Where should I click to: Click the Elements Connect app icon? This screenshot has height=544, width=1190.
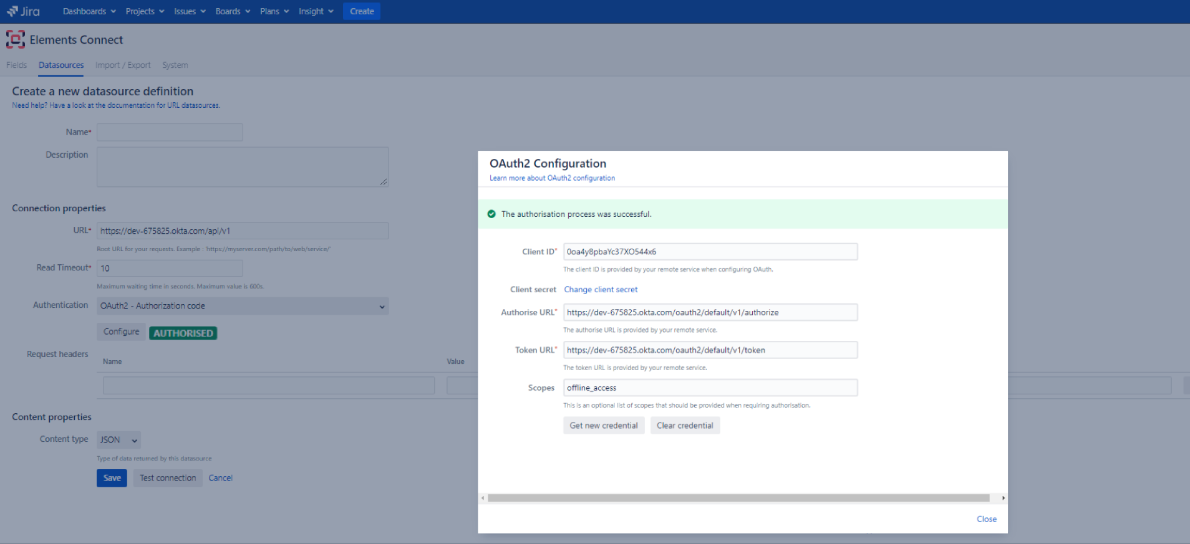click(15, 40)
